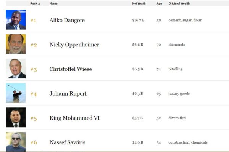Open the Christoffel Wiese name link
Viewport: 229px width, 152px height.
(71, 69)
